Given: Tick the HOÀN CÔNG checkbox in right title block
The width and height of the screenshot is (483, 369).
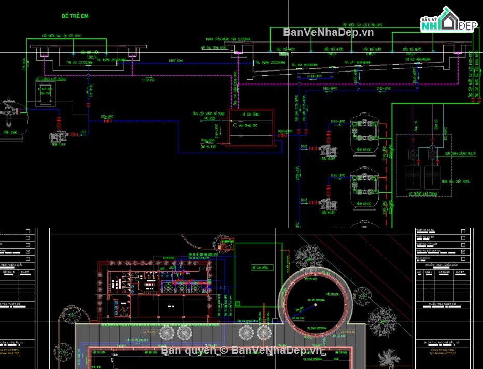Looking at the screenshot, I should click(463, 259).
